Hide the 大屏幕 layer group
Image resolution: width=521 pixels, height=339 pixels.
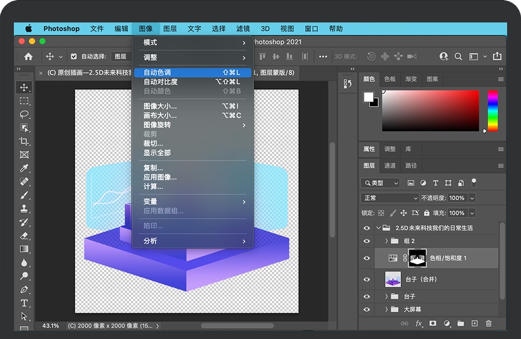tap(367, 309)
